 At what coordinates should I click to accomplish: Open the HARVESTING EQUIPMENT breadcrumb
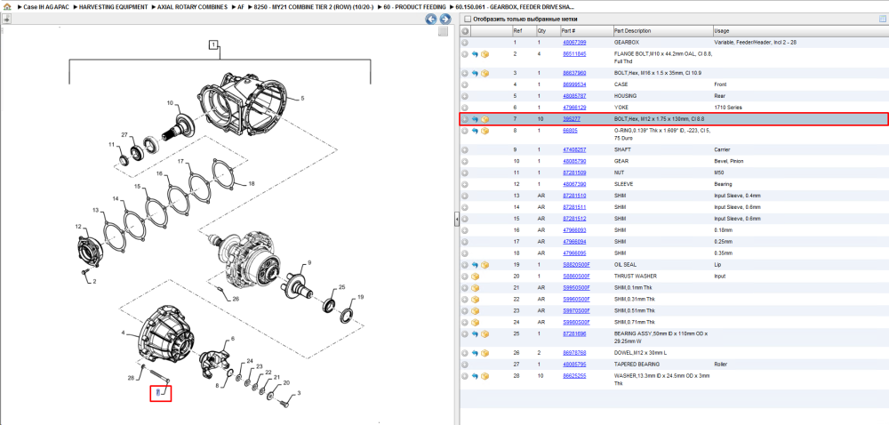point(114,7)
